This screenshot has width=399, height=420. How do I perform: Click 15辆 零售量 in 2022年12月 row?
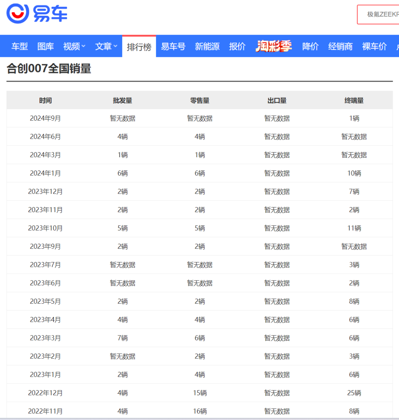[x=200, y=393]
